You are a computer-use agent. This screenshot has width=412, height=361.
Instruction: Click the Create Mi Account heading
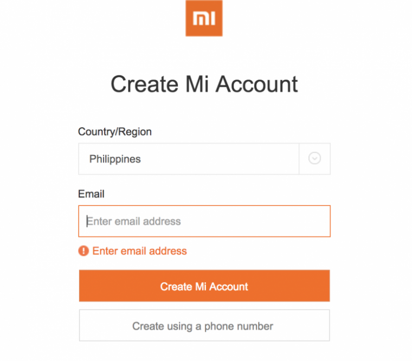pyautogui.click(x=204, y=85)
